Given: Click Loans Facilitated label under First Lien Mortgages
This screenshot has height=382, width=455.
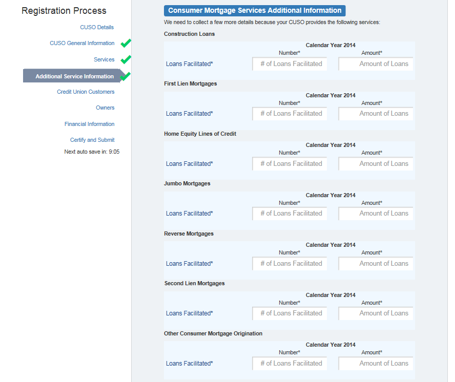Looking at the screenshot, I should coord(189,114).
